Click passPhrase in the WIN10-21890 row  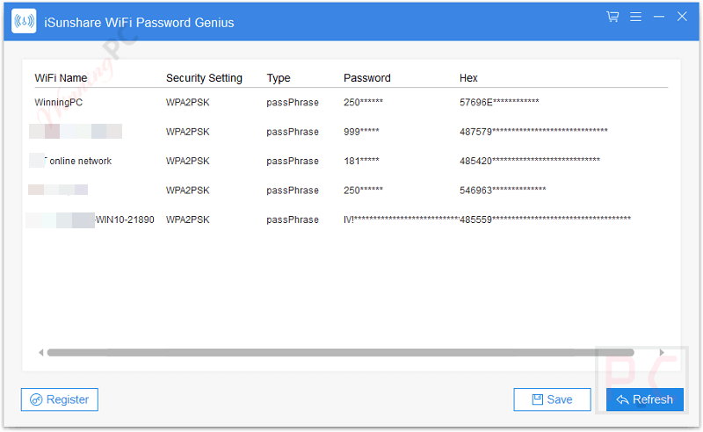pyautogui.click(x=293, y=220)
